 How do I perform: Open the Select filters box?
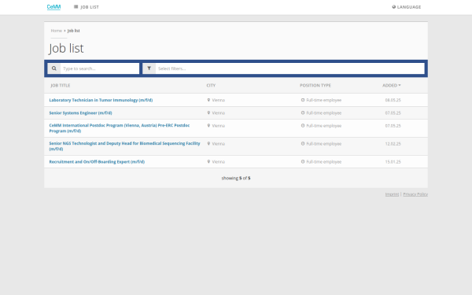click(x=289, y=68)
